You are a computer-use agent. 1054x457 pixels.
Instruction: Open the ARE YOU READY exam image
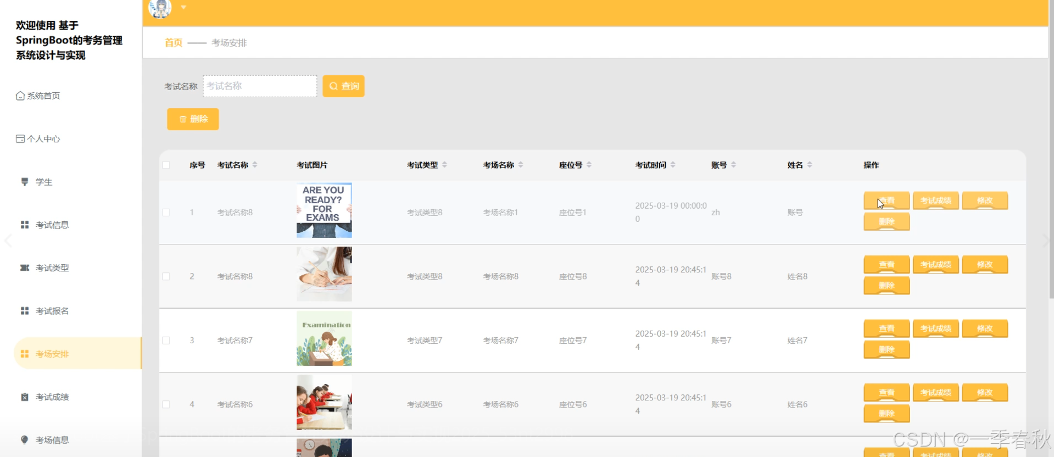pos(324,210)
